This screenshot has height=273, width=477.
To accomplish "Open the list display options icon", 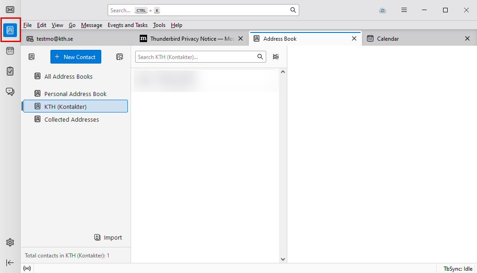I will coord(275,57).
